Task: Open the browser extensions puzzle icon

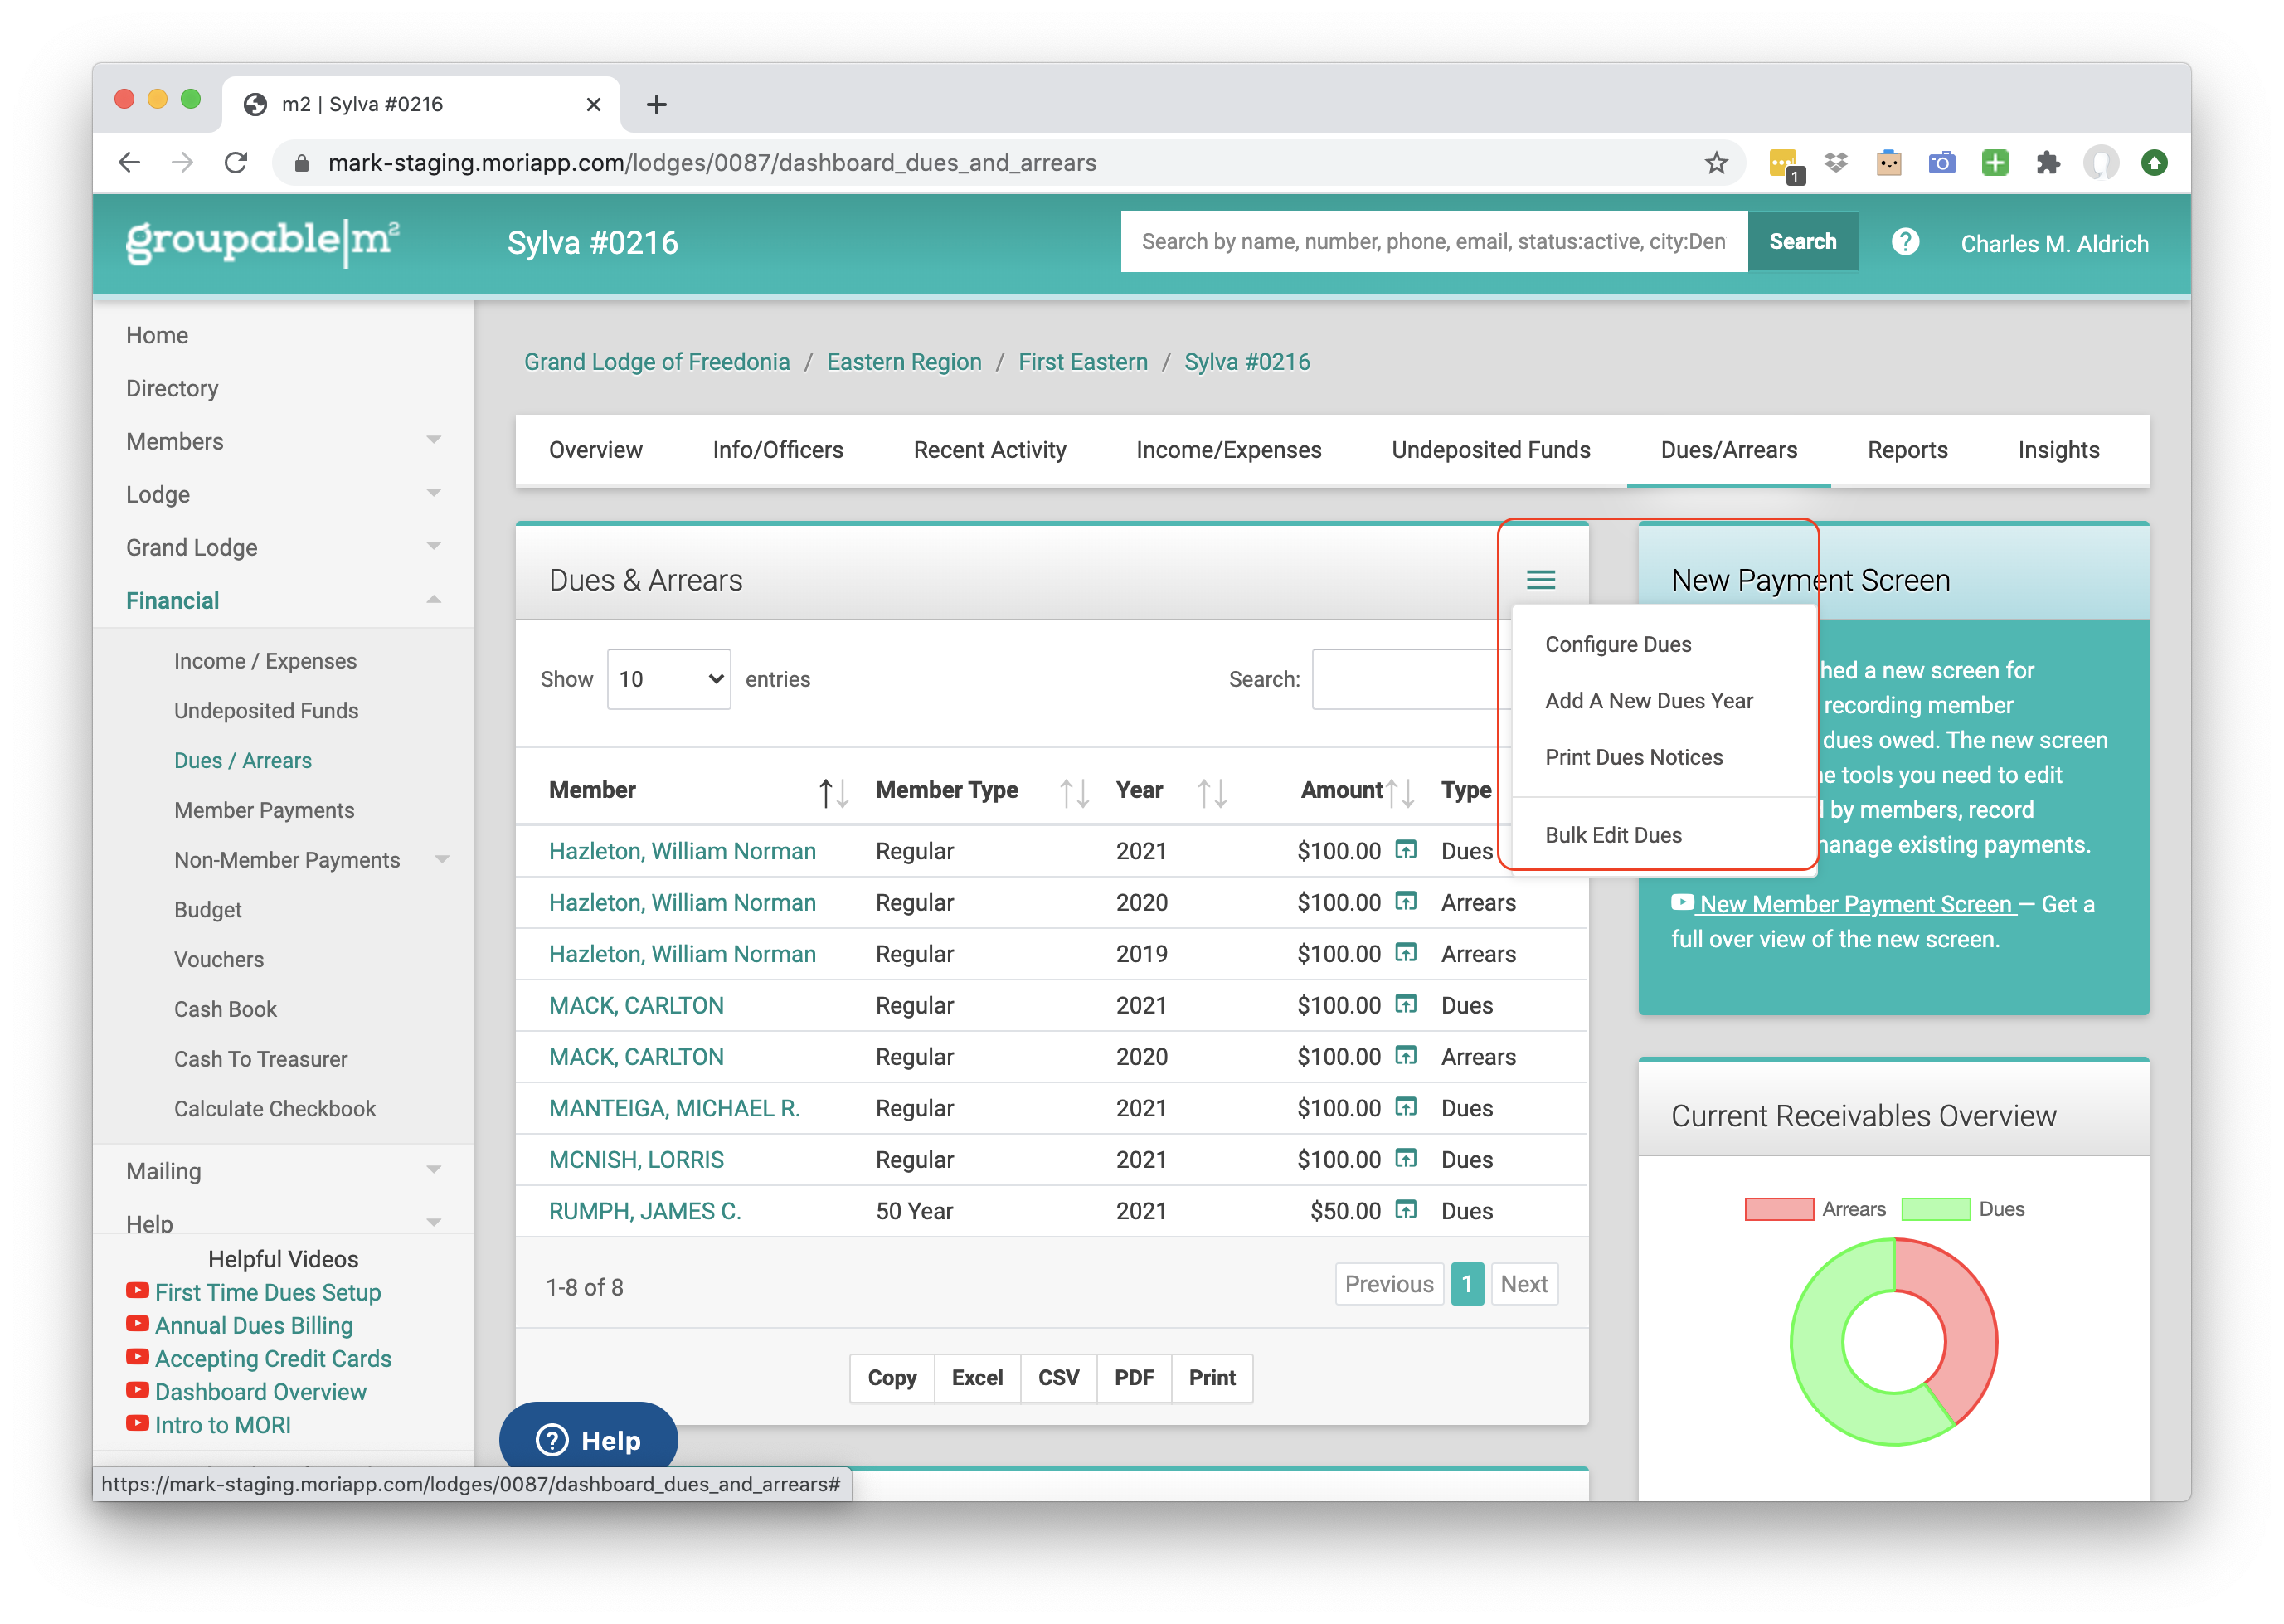Action: coord(2048,163)
